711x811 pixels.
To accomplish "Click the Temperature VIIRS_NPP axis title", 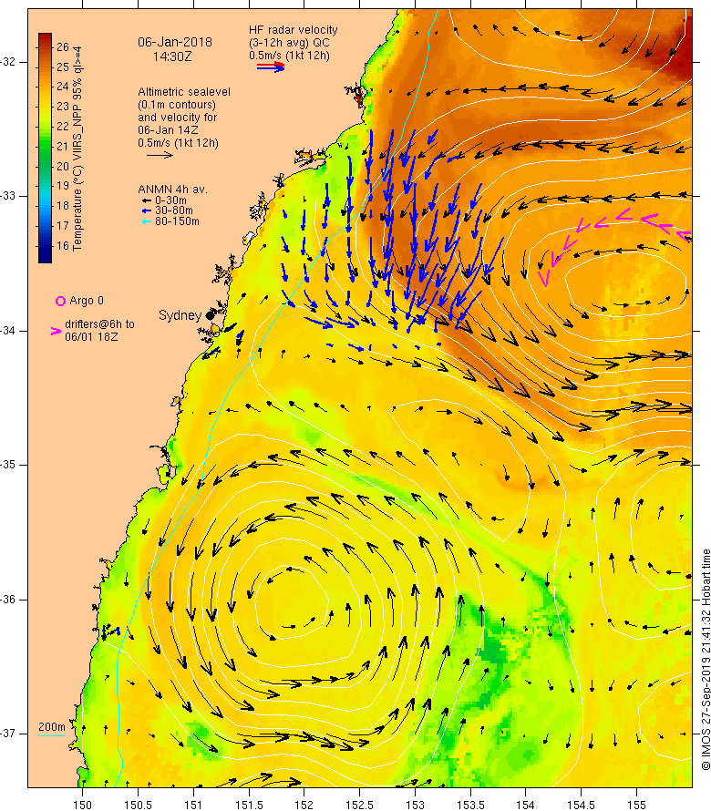I will pyautogui.click(x=77, y=149).
